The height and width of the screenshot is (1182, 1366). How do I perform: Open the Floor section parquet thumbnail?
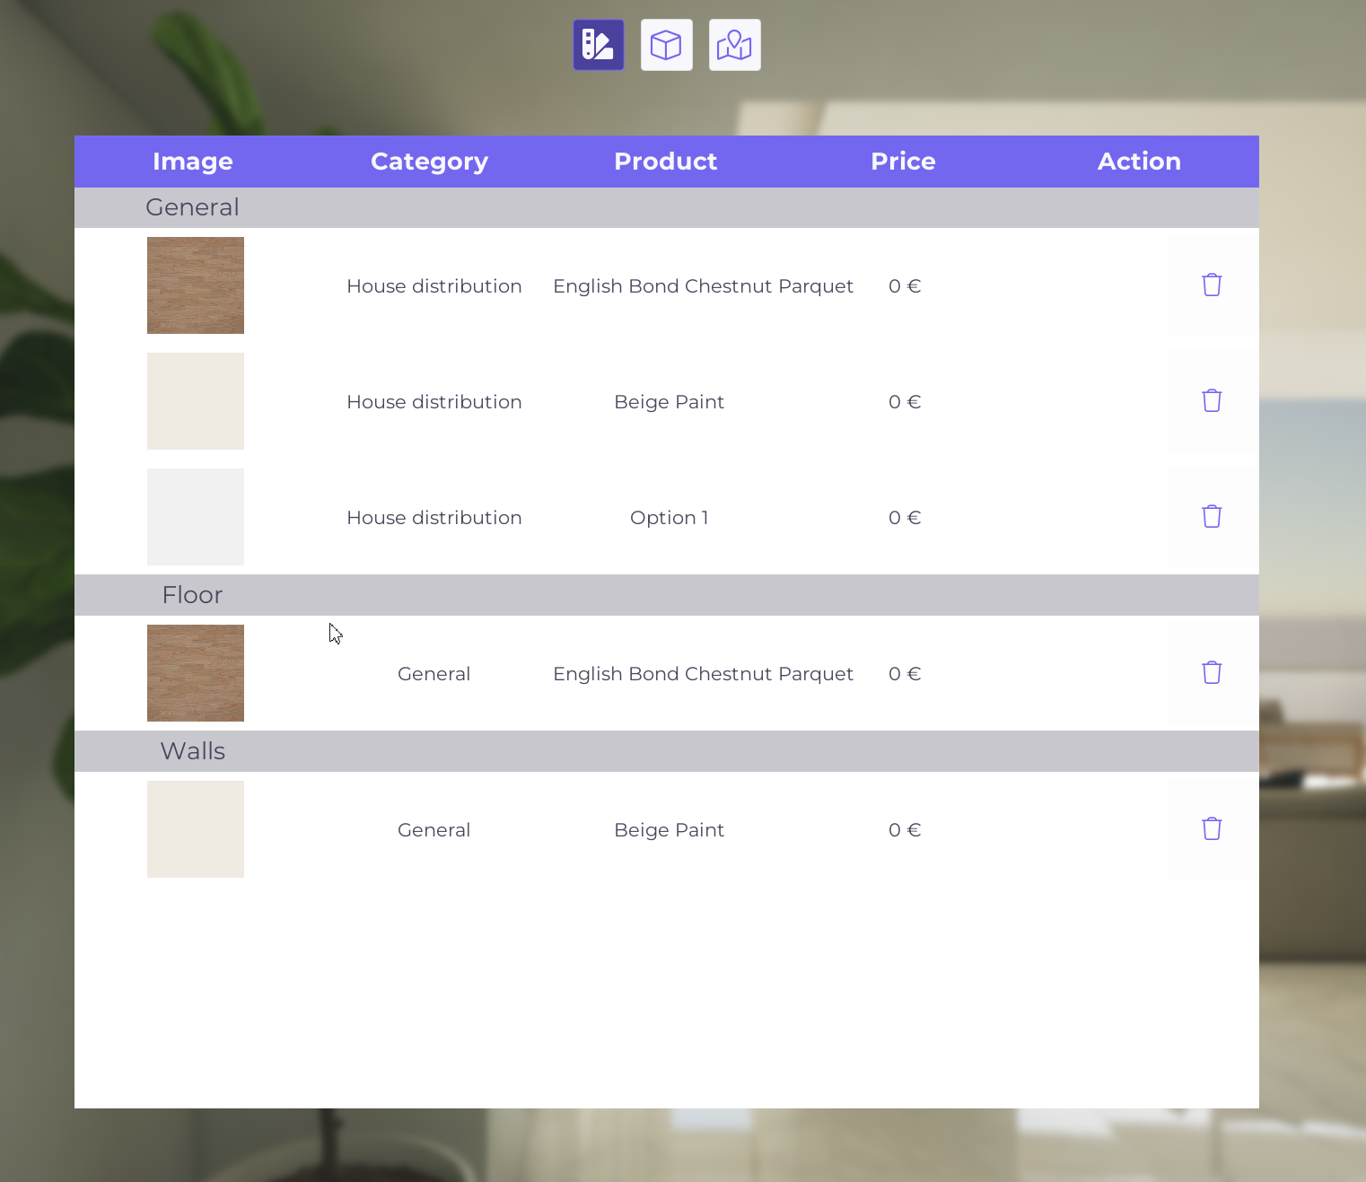[x=196, y=673]
